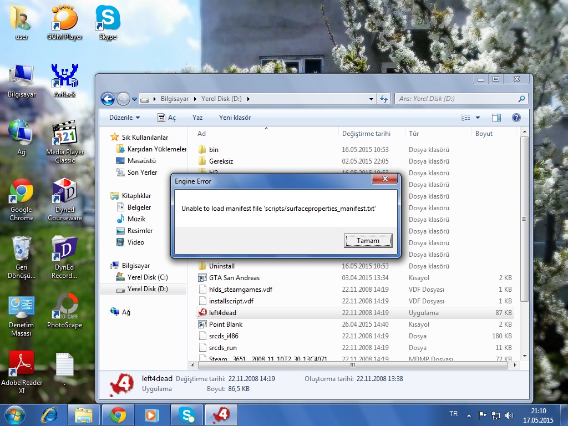Select Kitaplıklar in navigation pane

point(136,196)
